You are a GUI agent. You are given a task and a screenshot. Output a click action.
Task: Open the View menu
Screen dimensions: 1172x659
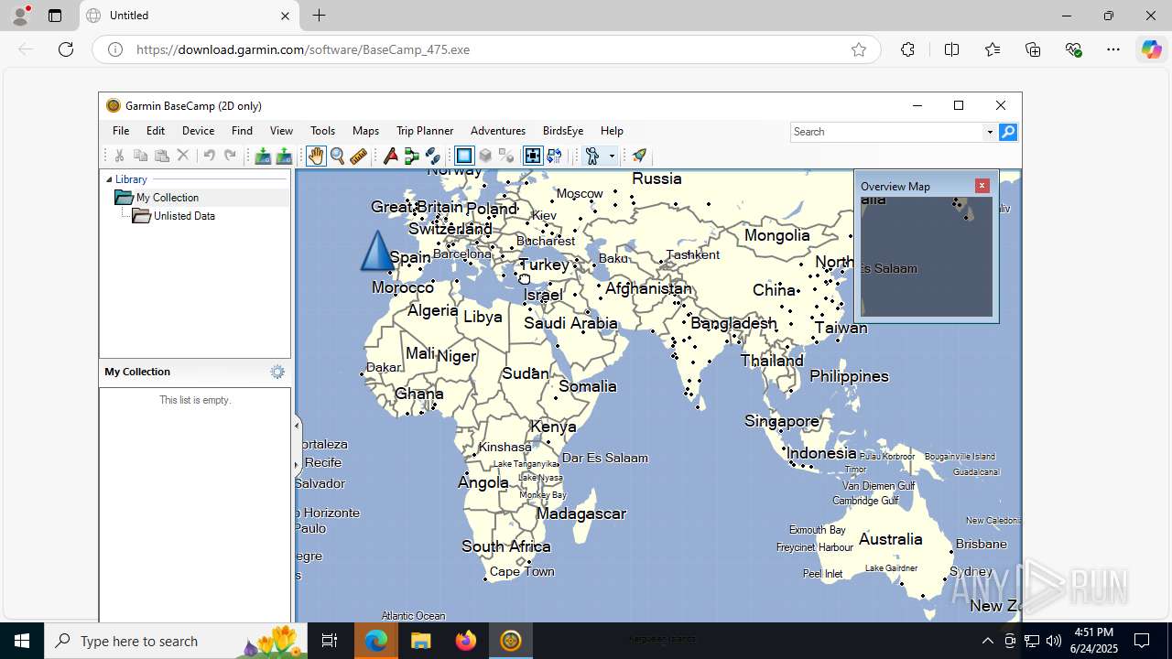coord(281,131)
